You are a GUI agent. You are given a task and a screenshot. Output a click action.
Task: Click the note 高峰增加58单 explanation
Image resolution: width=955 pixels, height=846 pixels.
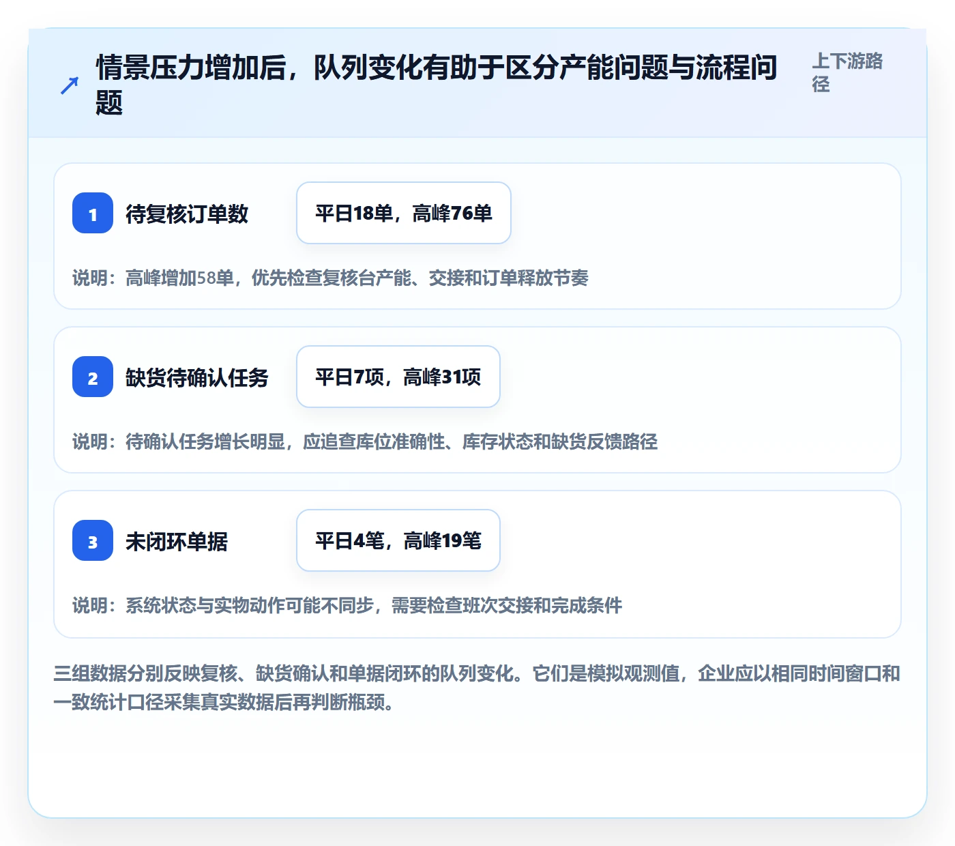331,278
